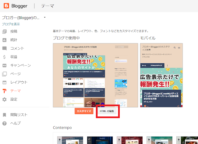Screen dimensions: 198x144
Task: Select second dark blue Contempo thumbnail
Action: coord(100,140)
